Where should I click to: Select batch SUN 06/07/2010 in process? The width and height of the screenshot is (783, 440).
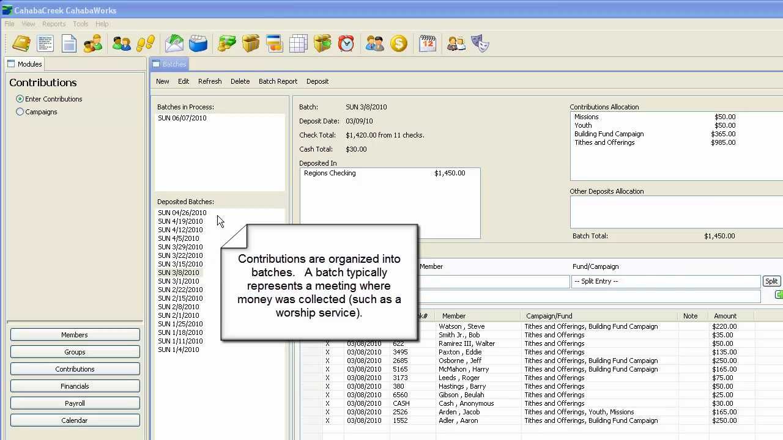point(182,118)
